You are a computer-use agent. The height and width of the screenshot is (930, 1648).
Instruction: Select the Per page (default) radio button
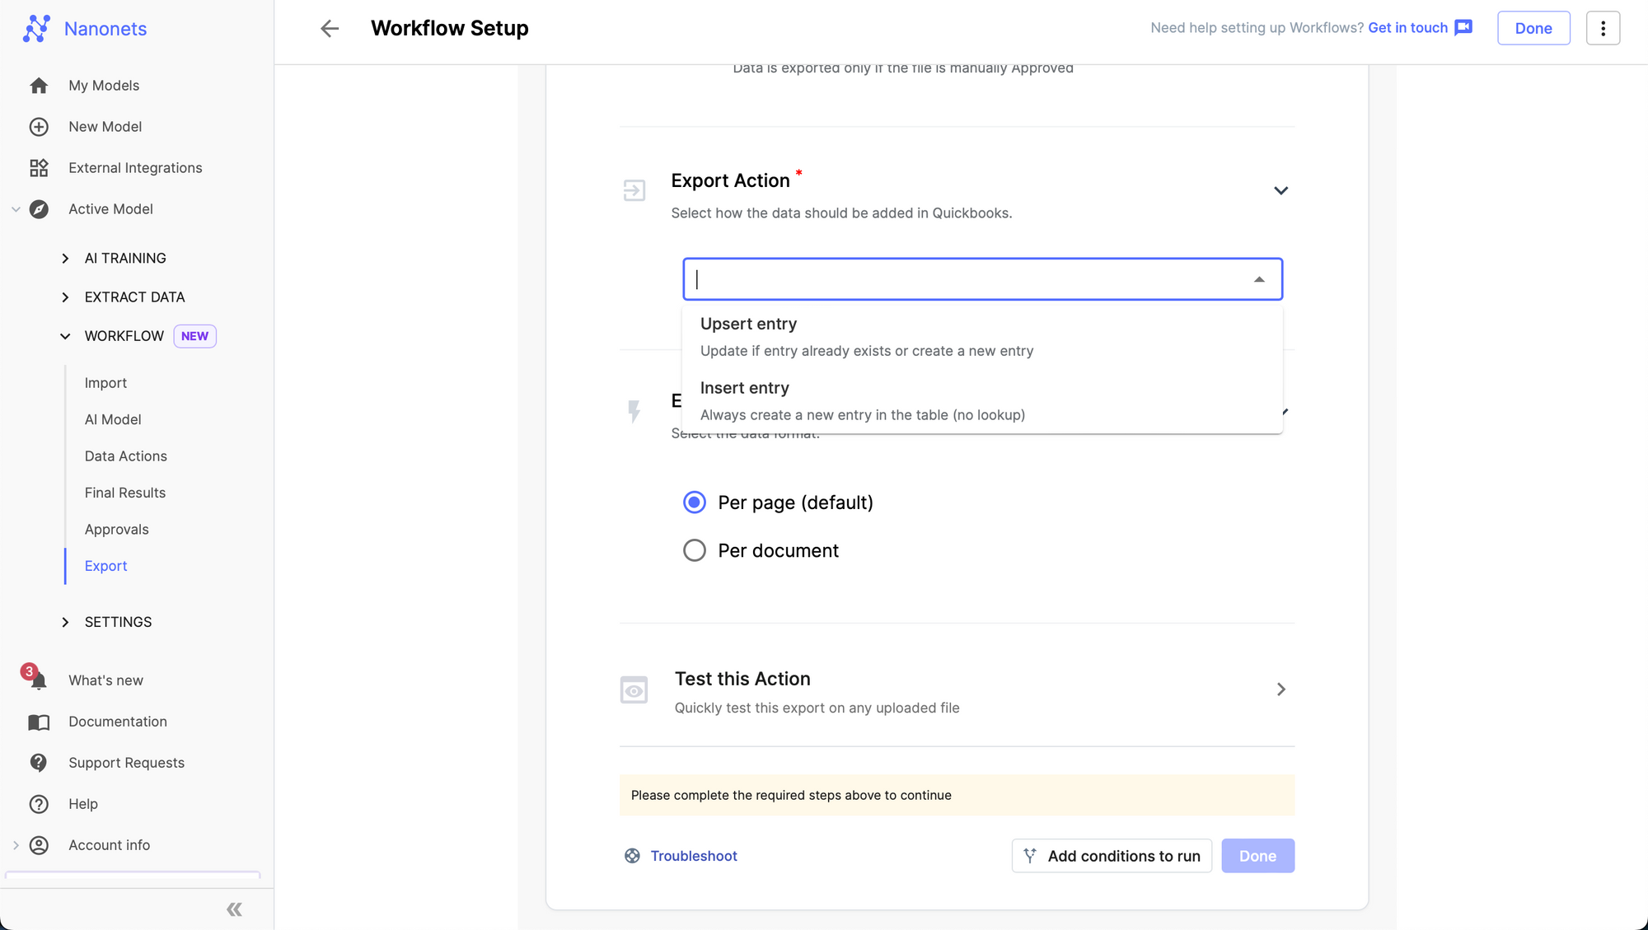point(695,502)
